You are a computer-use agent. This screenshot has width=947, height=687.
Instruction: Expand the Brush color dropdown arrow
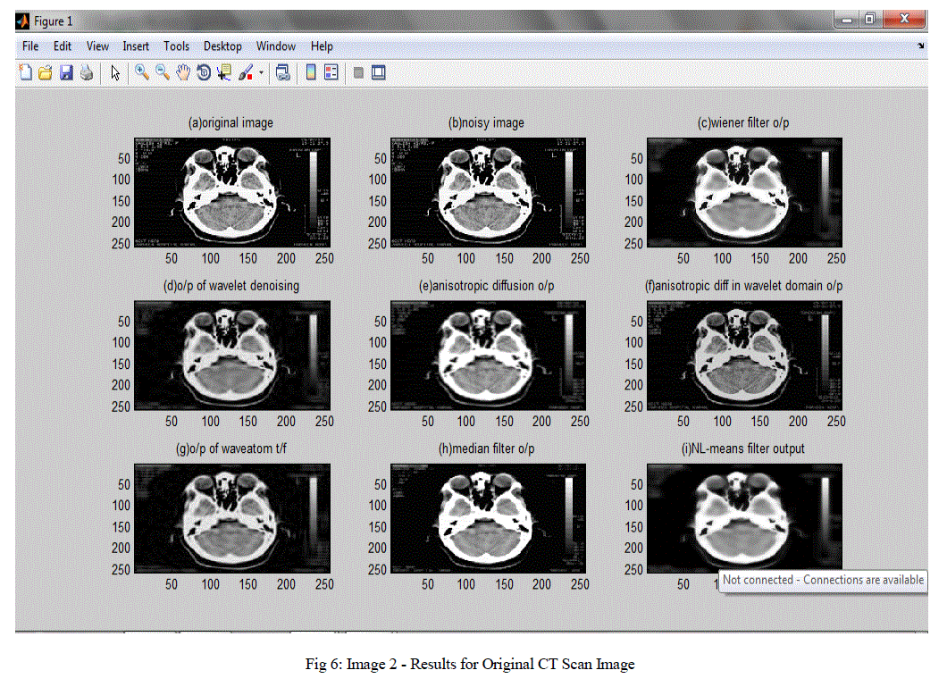(x=261, y=73)
